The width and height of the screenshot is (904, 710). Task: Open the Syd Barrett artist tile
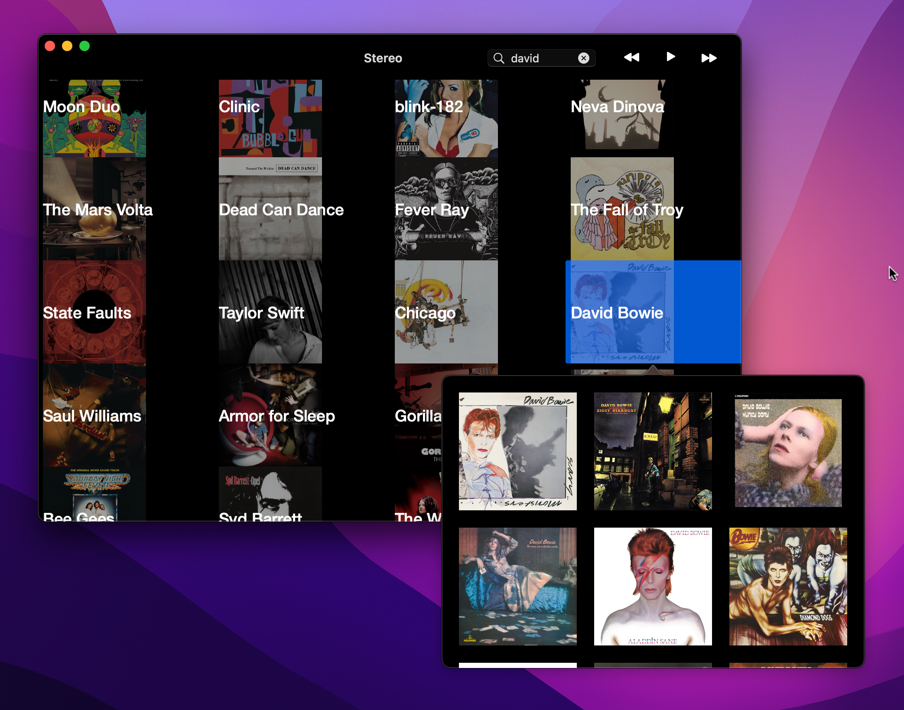pyautogui.click(x=270, y=494)
